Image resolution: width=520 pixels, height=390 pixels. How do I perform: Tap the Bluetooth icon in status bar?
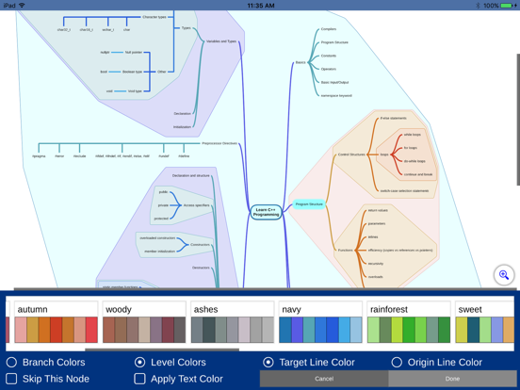(478, 6)
